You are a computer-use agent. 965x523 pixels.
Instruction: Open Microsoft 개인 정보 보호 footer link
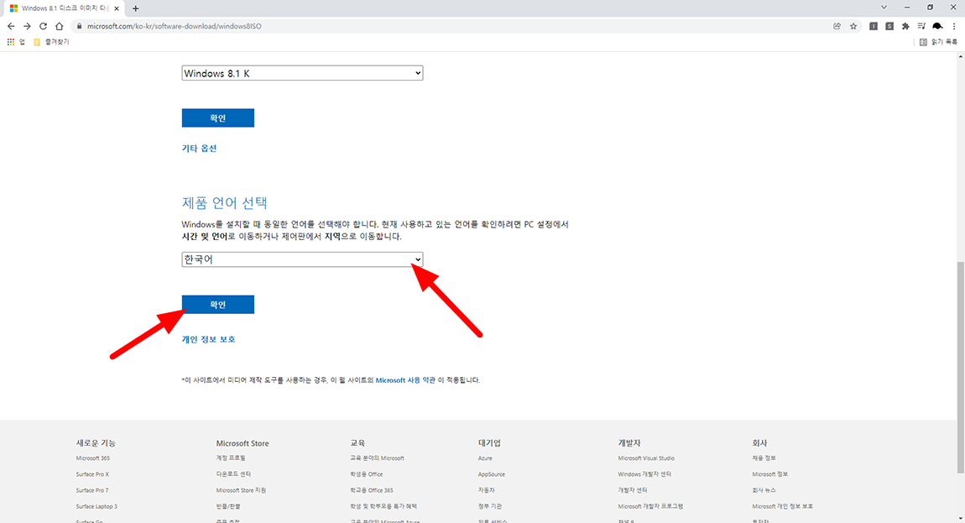pos(782,506)
